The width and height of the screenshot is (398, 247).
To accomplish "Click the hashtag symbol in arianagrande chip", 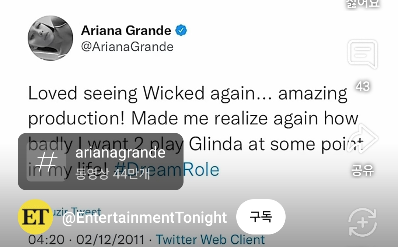I will [x=46, y=162].
